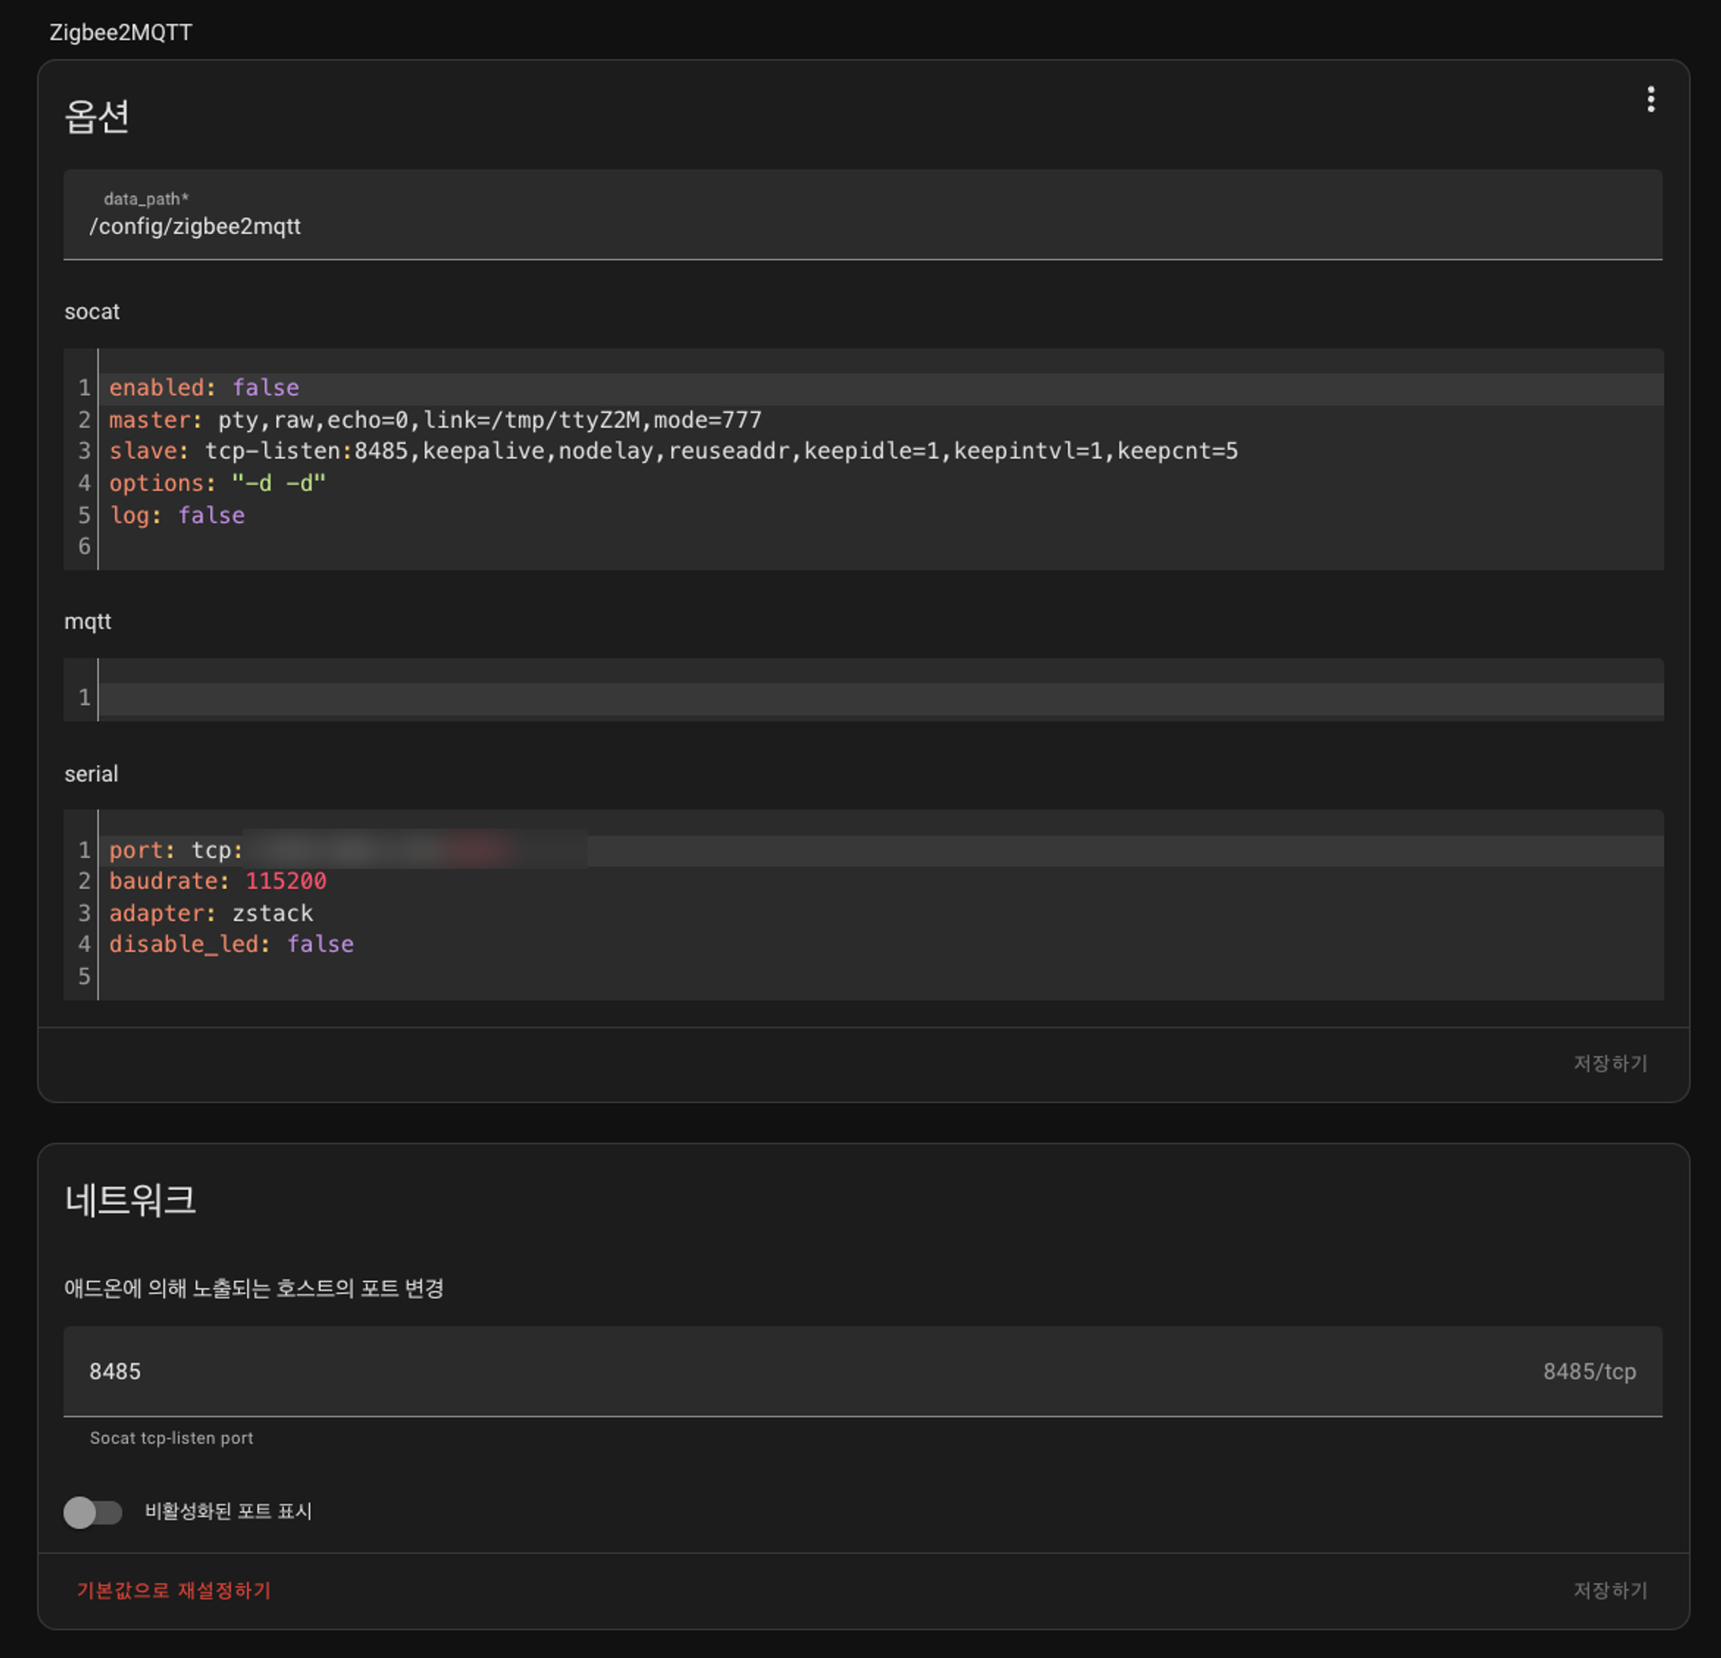
Task: Save network settings with 저장하기
Action: [x=1609, y=1590]
